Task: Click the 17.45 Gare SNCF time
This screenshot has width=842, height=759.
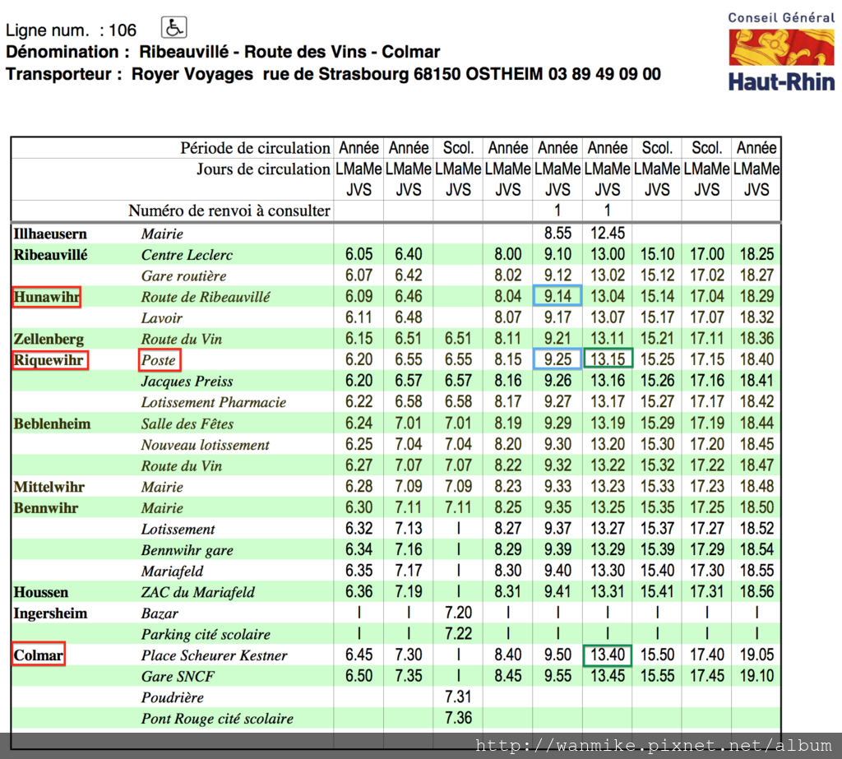Action: point(706,676)
